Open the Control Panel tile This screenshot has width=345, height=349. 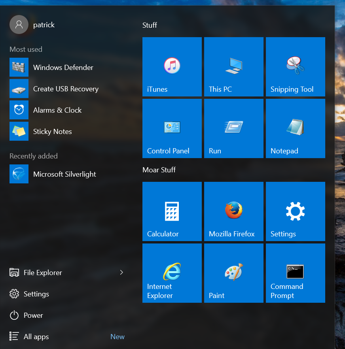coord(172,128)
